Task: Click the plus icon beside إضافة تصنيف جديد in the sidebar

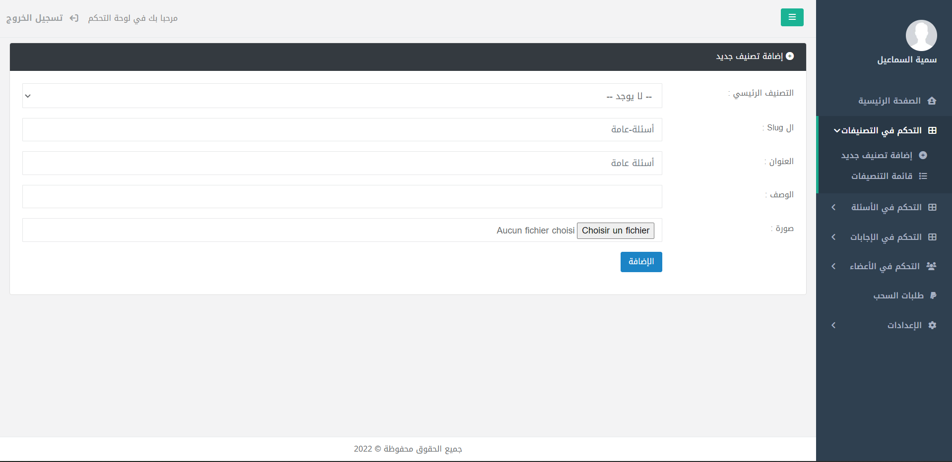Action: tap(923, 155)
